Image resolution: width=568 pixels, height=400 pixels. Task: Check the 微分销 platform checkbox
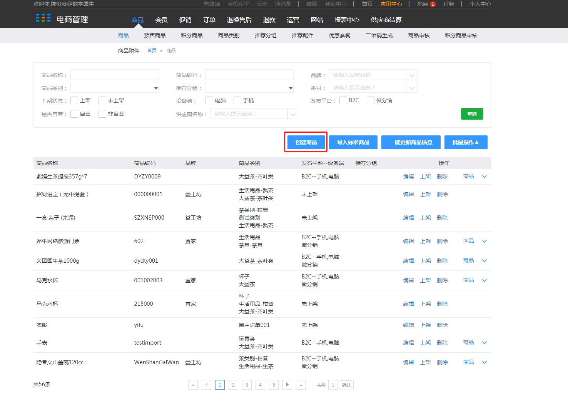point(371,100)
